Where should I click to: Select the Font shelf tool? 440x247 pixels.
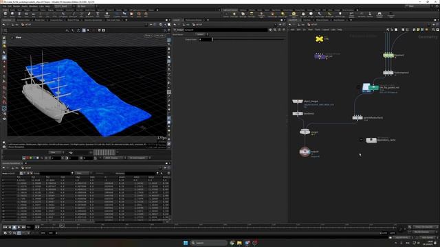[x=98, y=14]
